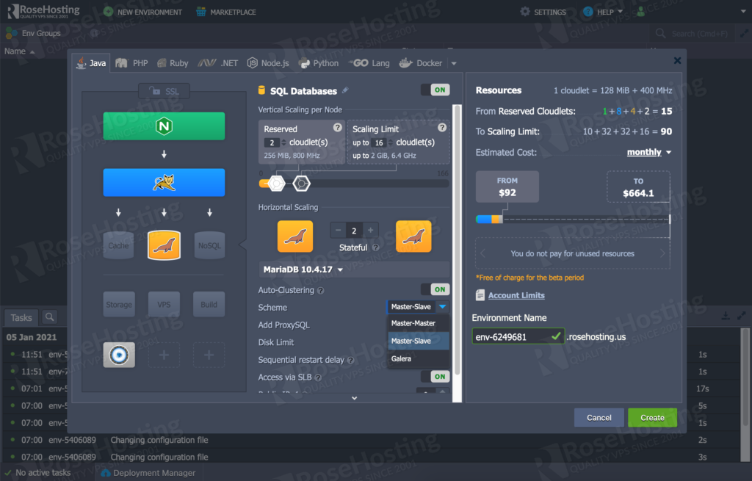Image resolution: width=752 pixels, height=481 pixels.
Task: Open monthly estimated cost dropdown
Action: [x=648, y=152]
